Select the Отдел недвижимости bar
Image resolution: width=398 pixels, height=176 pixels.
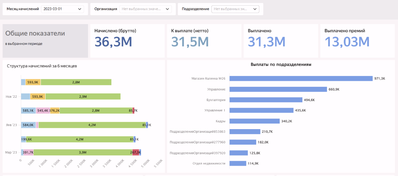point(238,163)
